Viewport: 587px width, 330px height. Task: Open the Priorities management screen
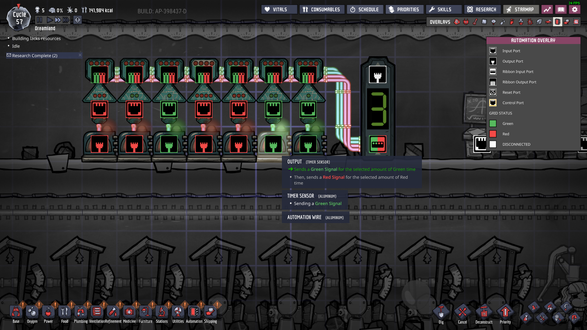click(404, 9)
